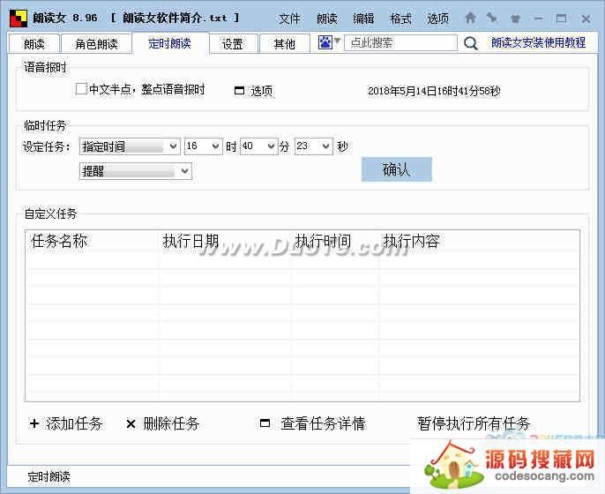Open the hour dropdown showing 16

point(214,146)
